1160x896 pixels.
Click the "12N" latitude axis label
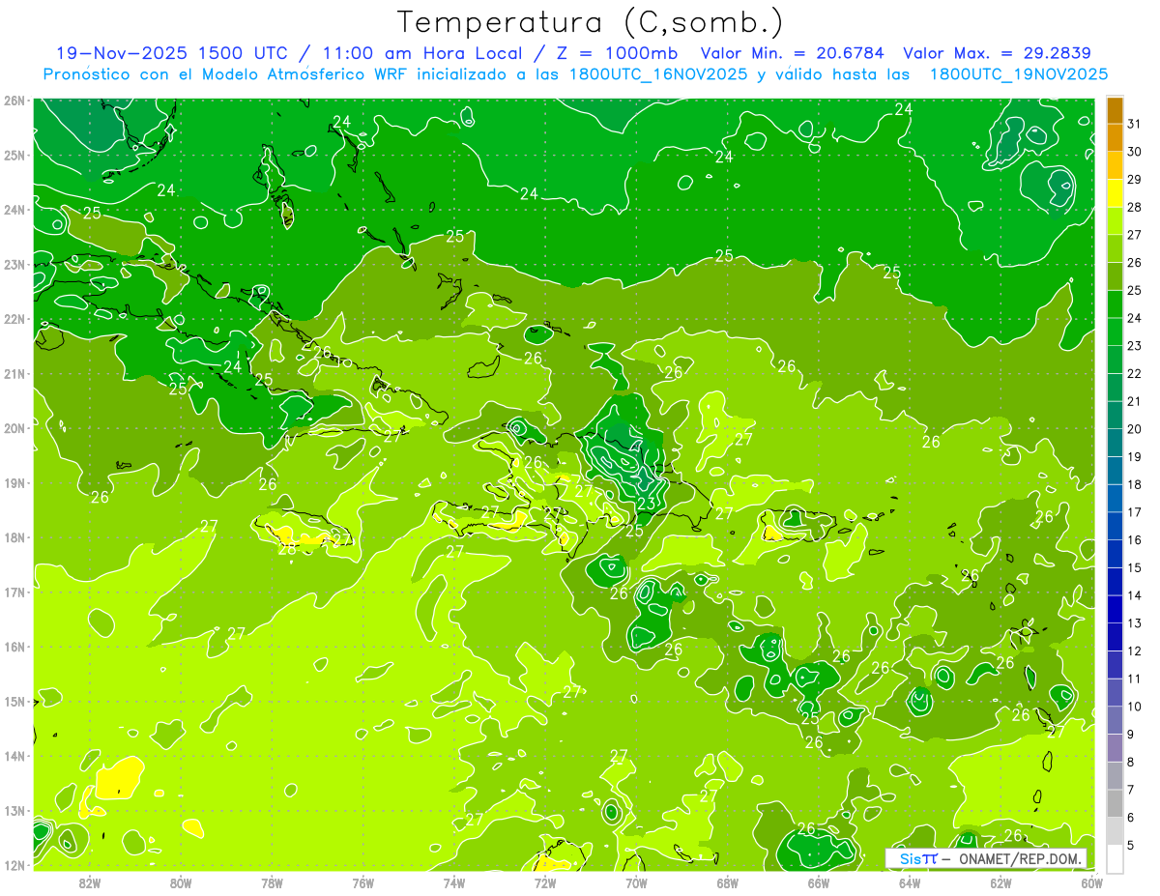coord(14,865)
